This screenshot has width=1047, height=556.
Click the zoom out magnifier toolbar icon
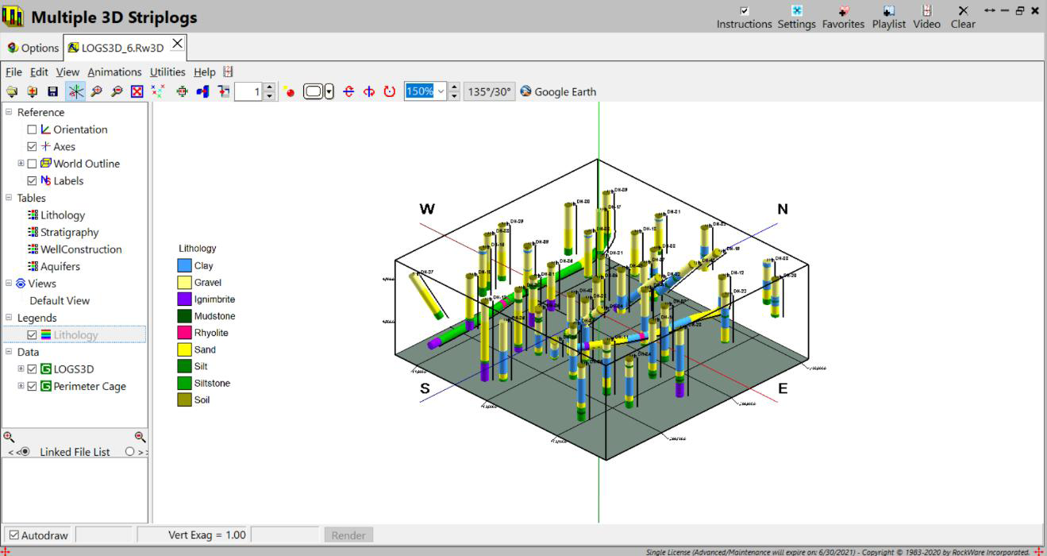(x=117, y=91)
